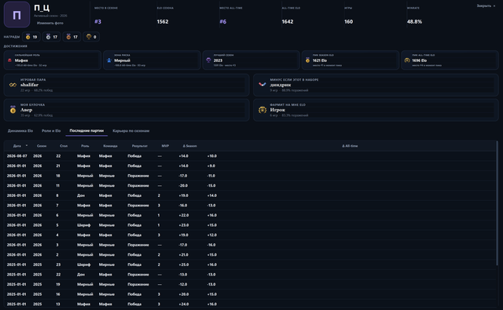Image resolution: width=503 pixels, height=310 pixels.
Task: Switch to the Динамика Elo tab
Action: pyautogui.click(x=20, y=130)
